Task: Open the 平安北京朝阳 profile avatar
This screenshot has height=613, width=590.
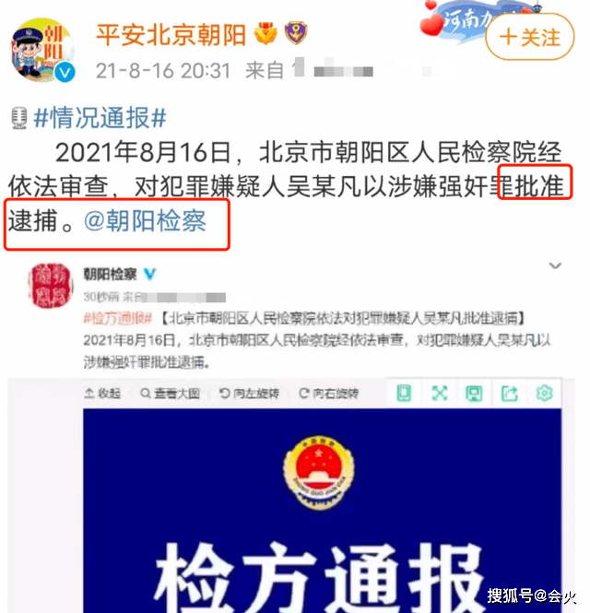Action: click(42, 50)
